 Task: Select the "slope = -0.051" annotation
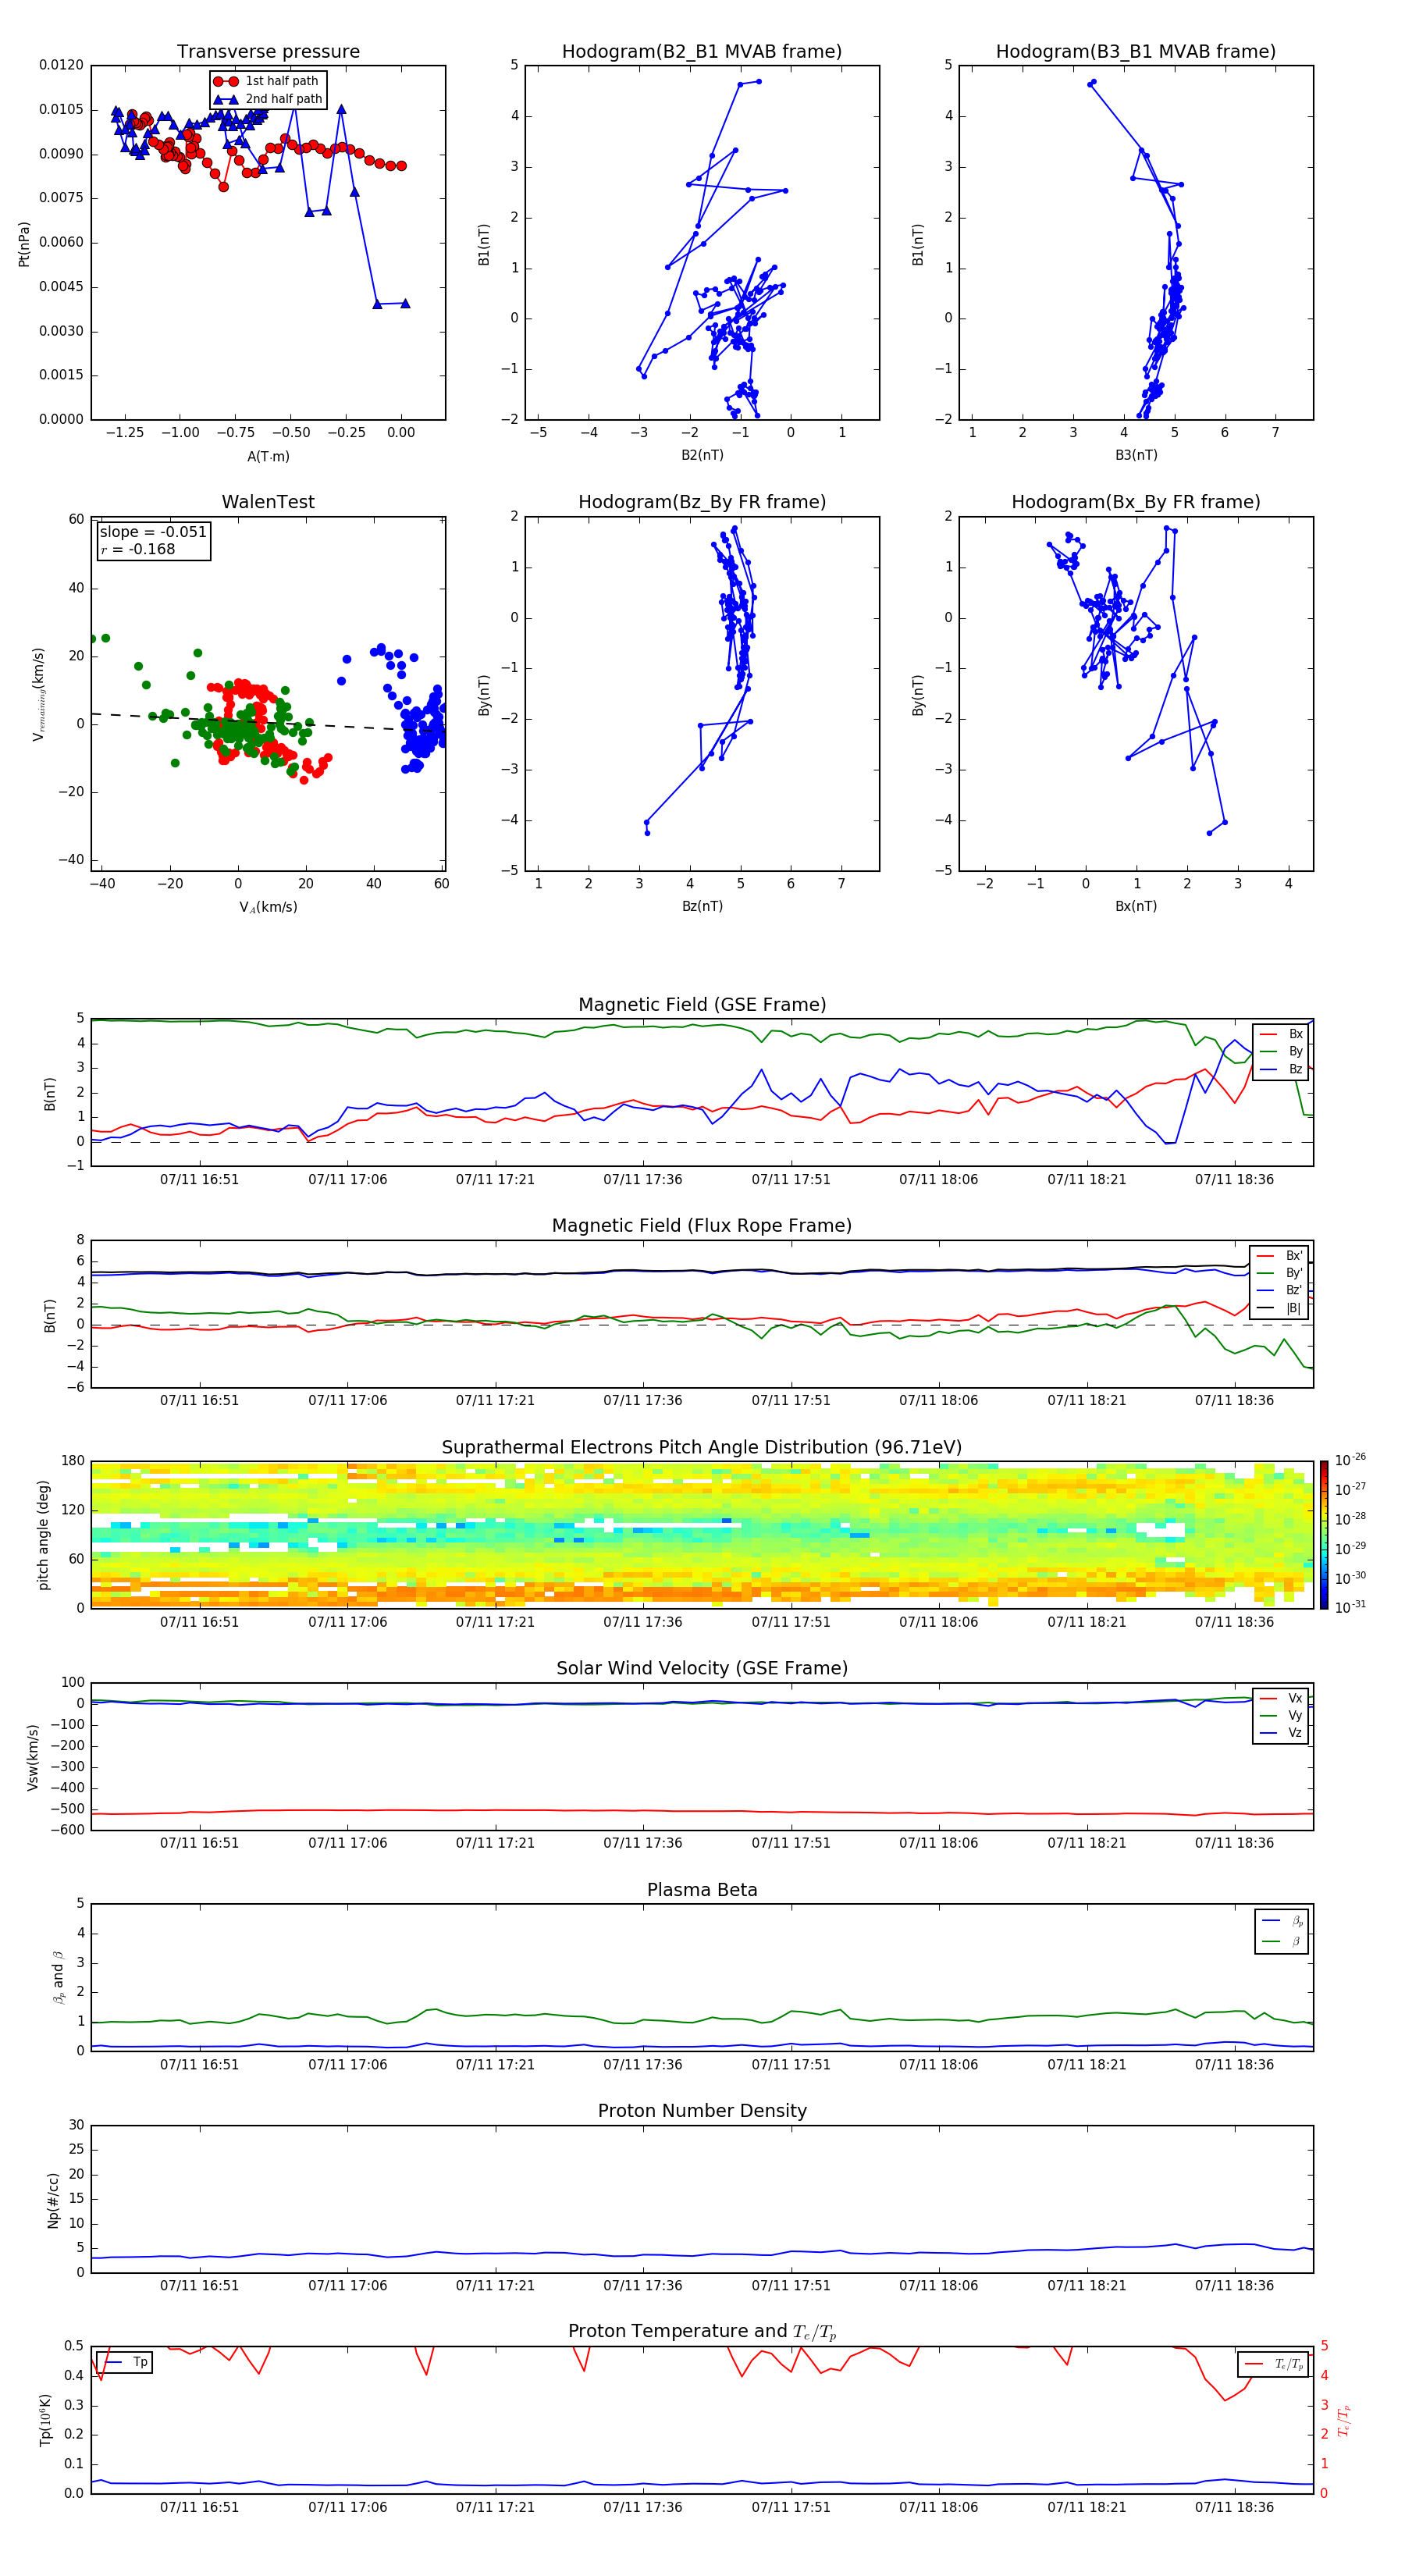pyautogui.click(x=153, y=532)
